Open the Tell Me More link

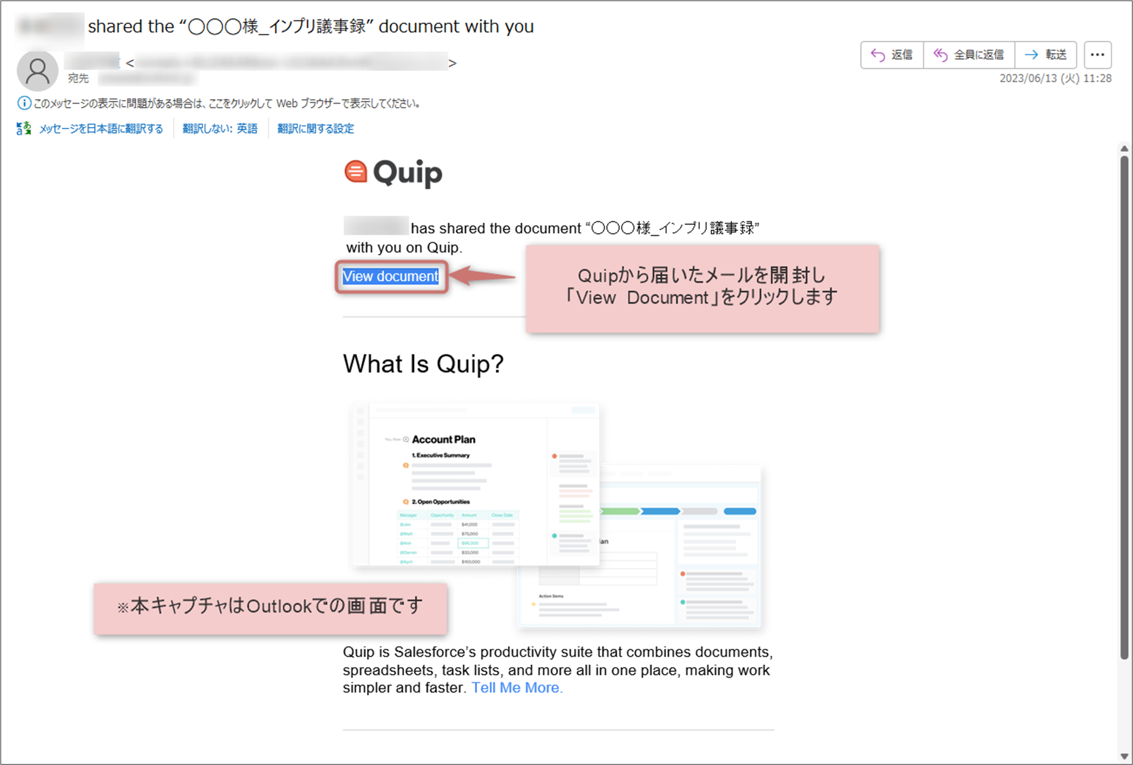516,688
